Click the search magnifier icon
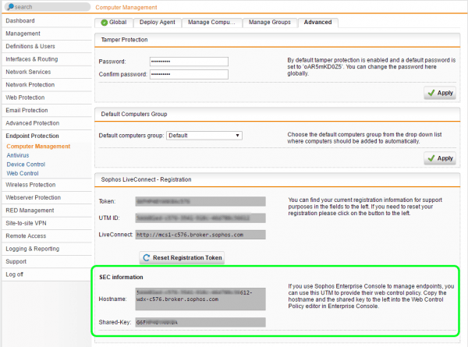 (x=11, y=6)
